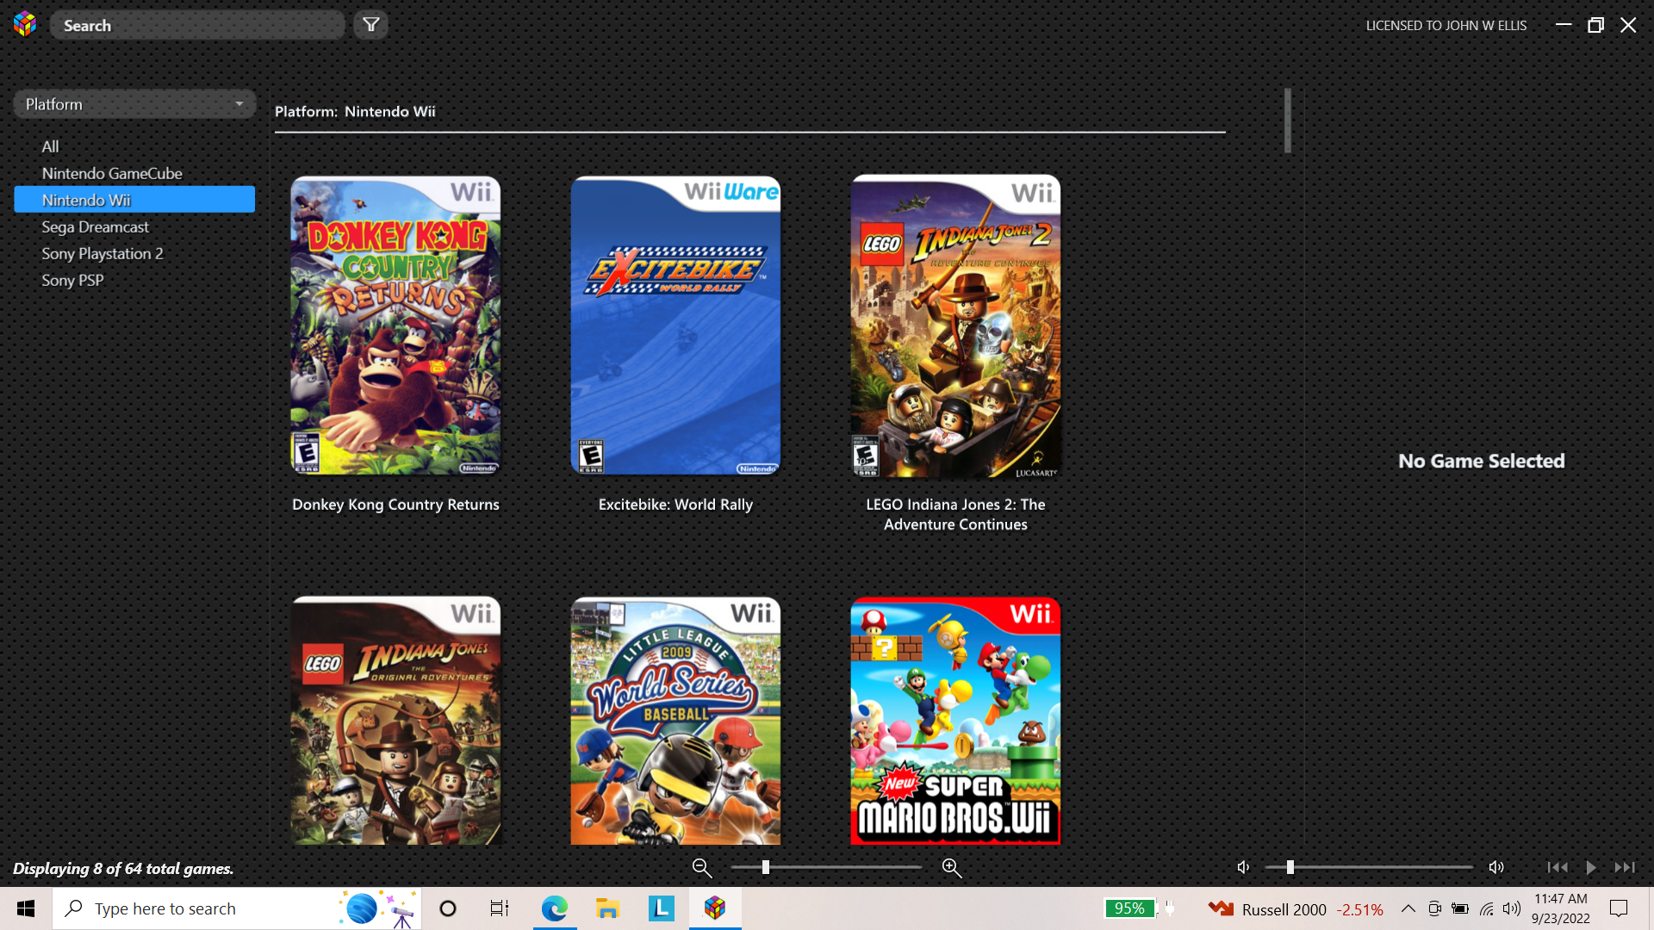Expand the Platform dropdown
This screenshot has width=1654, height=930.
pyautogui.click(x=135, y=104)
